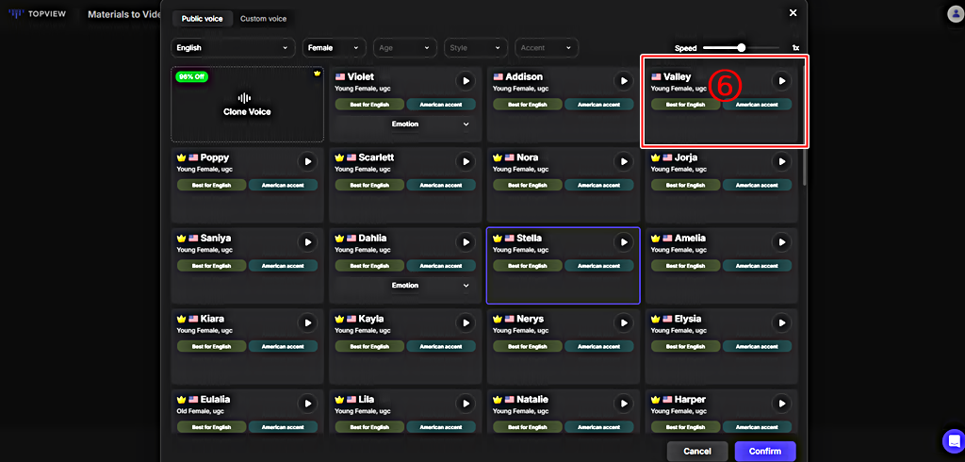Viewport: 965px width, 462px height.
Task: Adjust the Speed slider handle
Action: [741, 47]
